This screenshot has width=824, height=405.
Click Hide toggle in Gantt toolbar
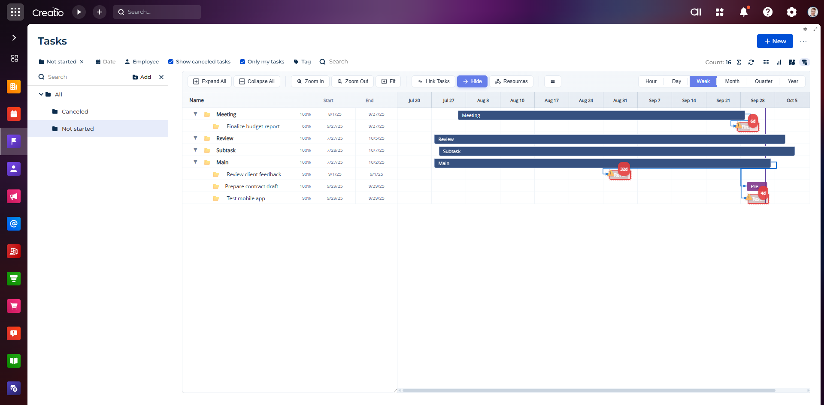click(472, 81)
